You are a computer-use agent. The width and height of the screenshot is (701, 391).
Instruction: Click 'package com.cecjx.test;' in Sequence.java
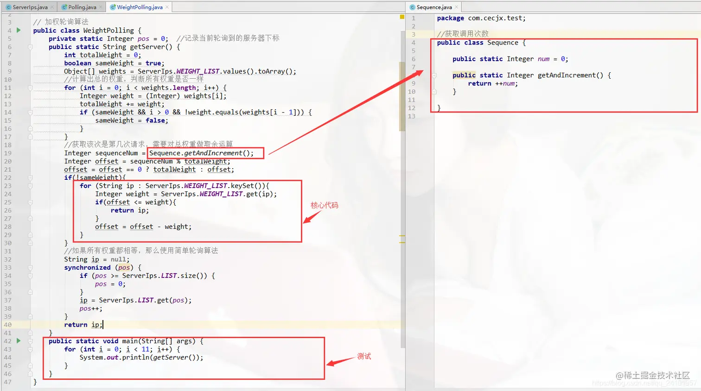[481, 18]
